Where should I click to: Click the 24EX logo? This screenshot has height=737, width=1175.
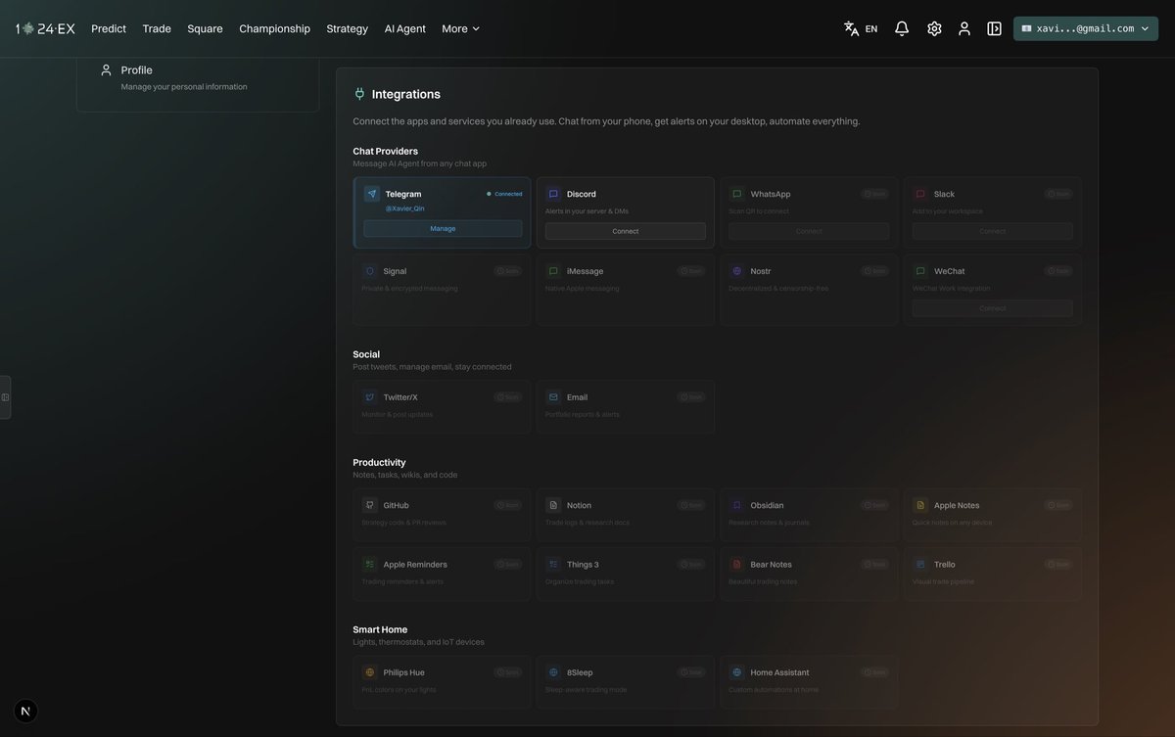click(x=45, y=28)
